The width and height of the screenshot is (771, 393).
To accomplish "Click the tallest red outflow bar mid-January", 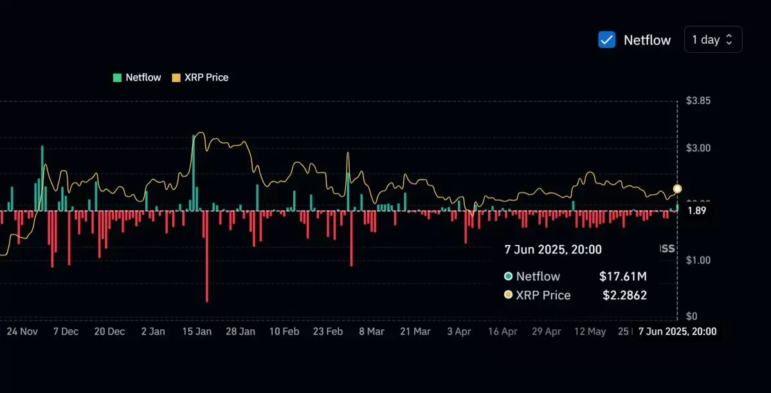I will coord(206,256).
